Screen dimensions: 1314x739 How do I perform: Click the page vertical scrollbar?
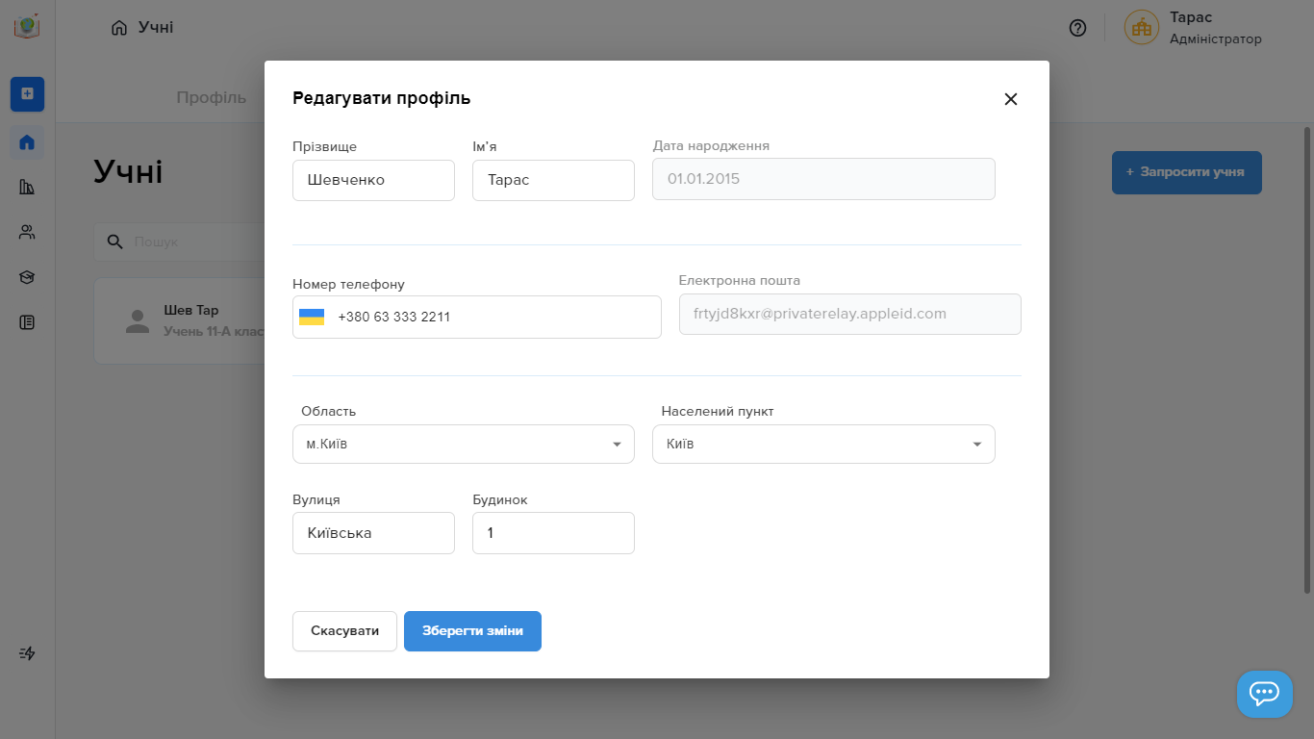pyautogui.click(x=1307, y=361)
